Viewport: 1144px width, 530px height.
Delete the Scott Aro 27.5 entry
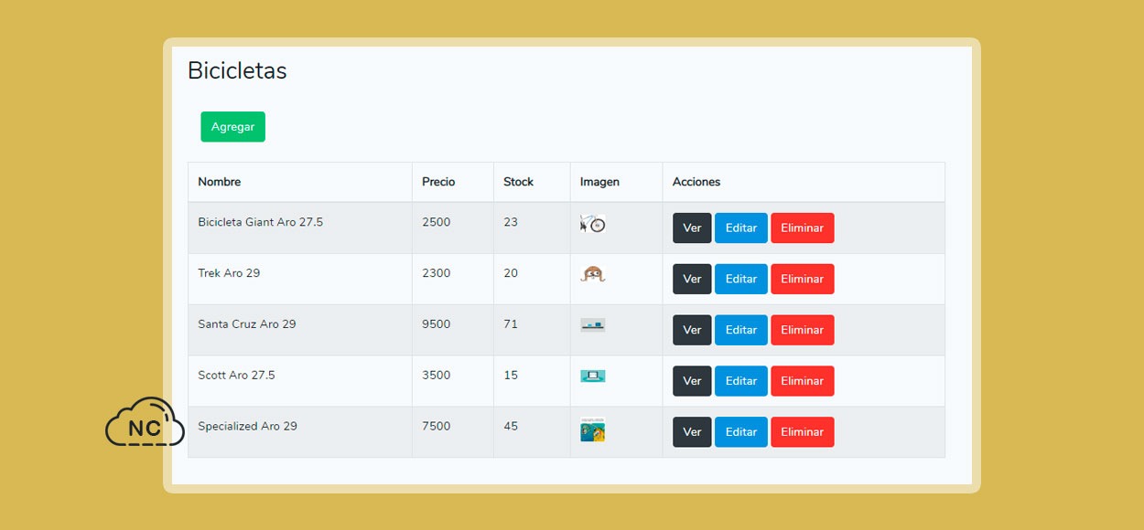[x=803, y=381]
